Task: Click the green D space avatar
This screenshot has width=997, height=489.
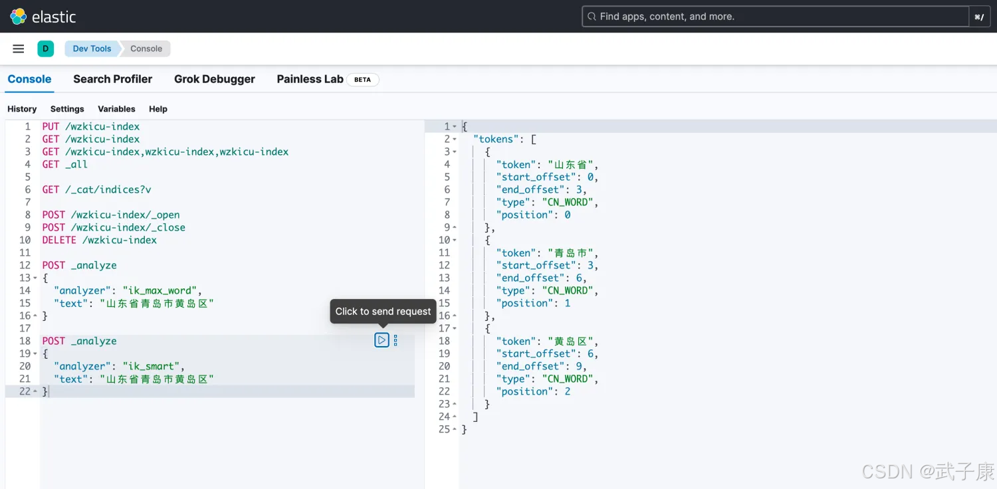Action: pyautogui.click(x=45, y=49)
